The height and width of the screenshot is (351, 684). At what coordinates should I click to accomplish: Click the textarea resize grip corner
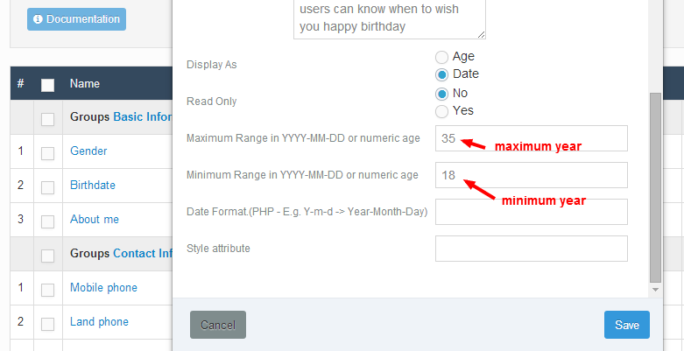click(x=481, y=34)
